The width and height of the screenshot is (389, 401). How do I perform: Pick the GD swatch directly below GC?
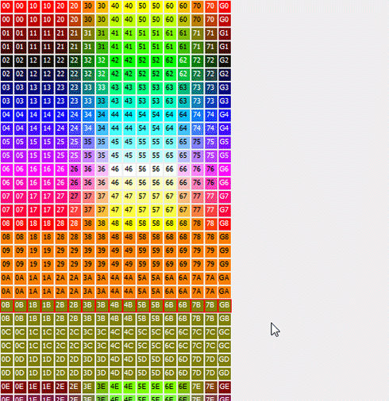pyautogui.click(x=224, y=360)
